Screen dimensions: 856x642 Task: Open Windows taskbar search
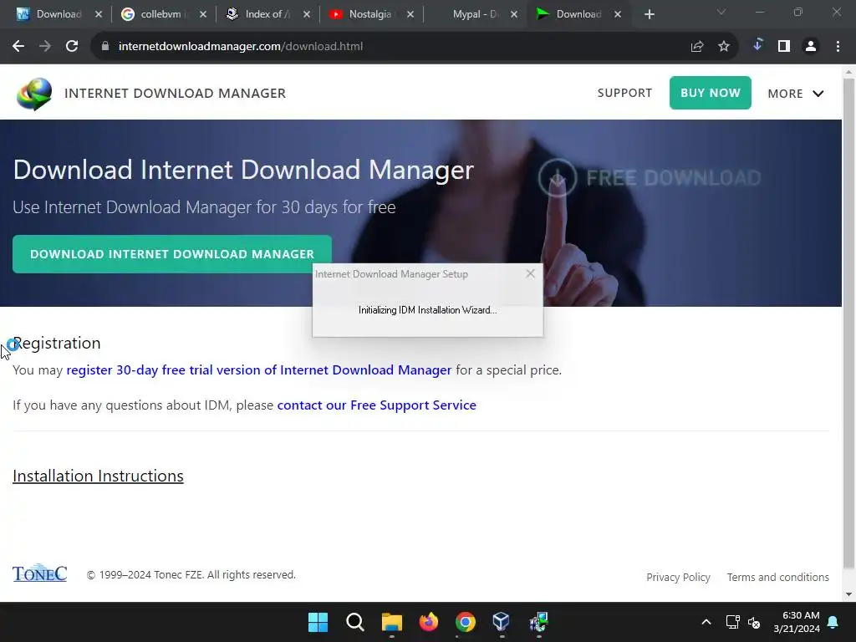(354, 622)
